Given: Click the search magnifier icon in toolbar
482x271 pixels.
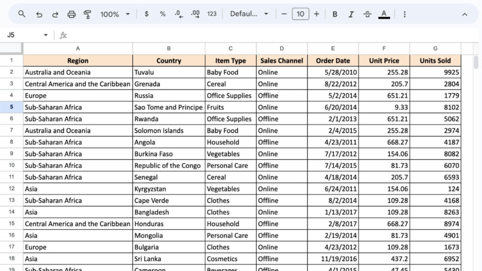Looking at the screenshot, I should (x=22, y=14).
